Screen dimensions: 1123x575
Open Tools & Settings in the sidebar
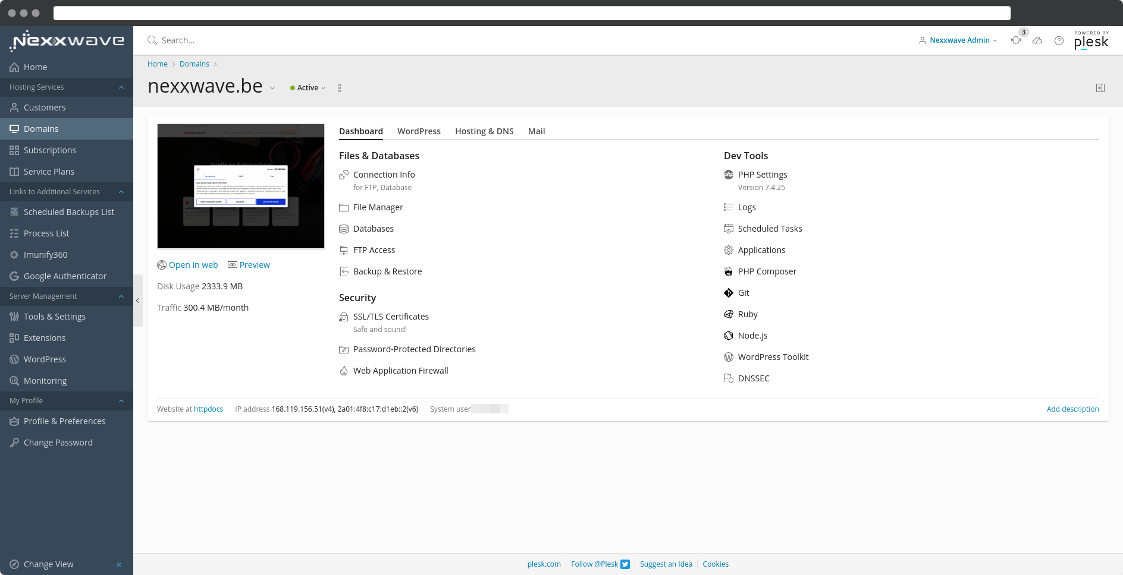67,317
